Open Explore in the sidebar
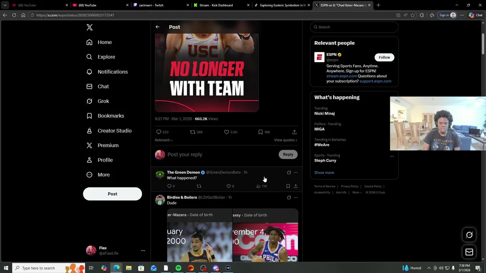The height and width of the screenshot is (273, 486). [x=101, y=57]
